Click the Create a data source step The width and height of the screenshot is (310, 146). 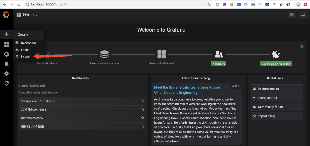104,63
